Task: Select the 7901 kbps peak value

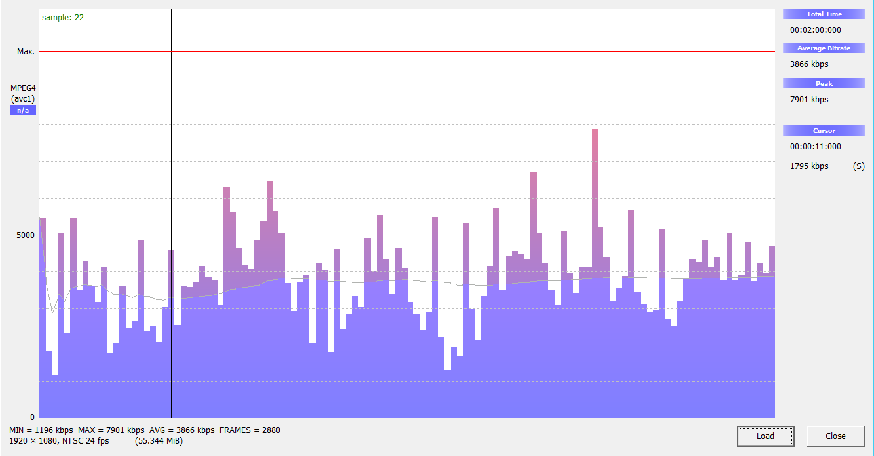Action: point(809,100)
